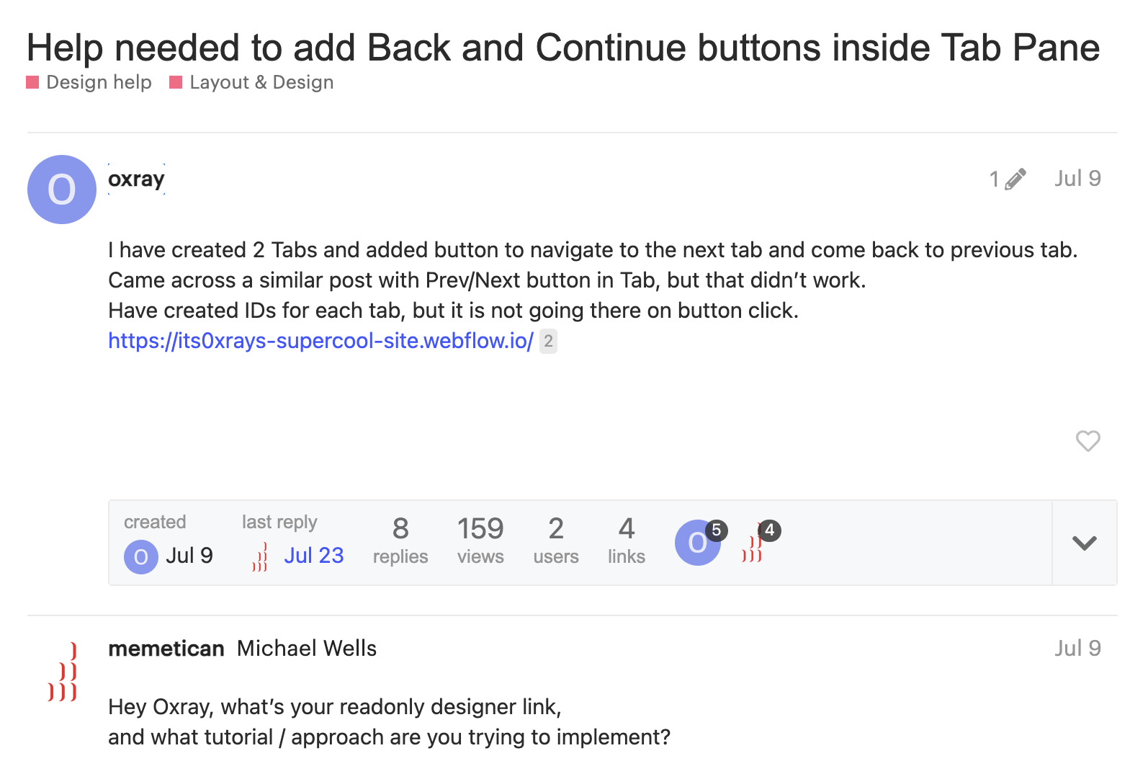The image size is (1148, 774).
Task: Open the links count in topic summary
Action: [x=626, y=539]
